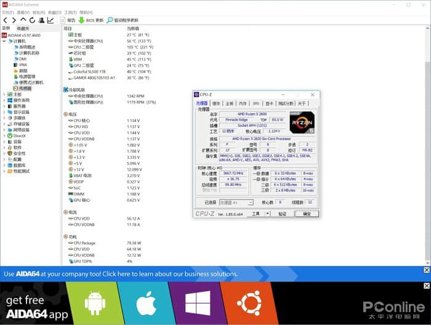431x325 pixels.
Task: Select the CPU Package power row
Action: click(105, 243)
